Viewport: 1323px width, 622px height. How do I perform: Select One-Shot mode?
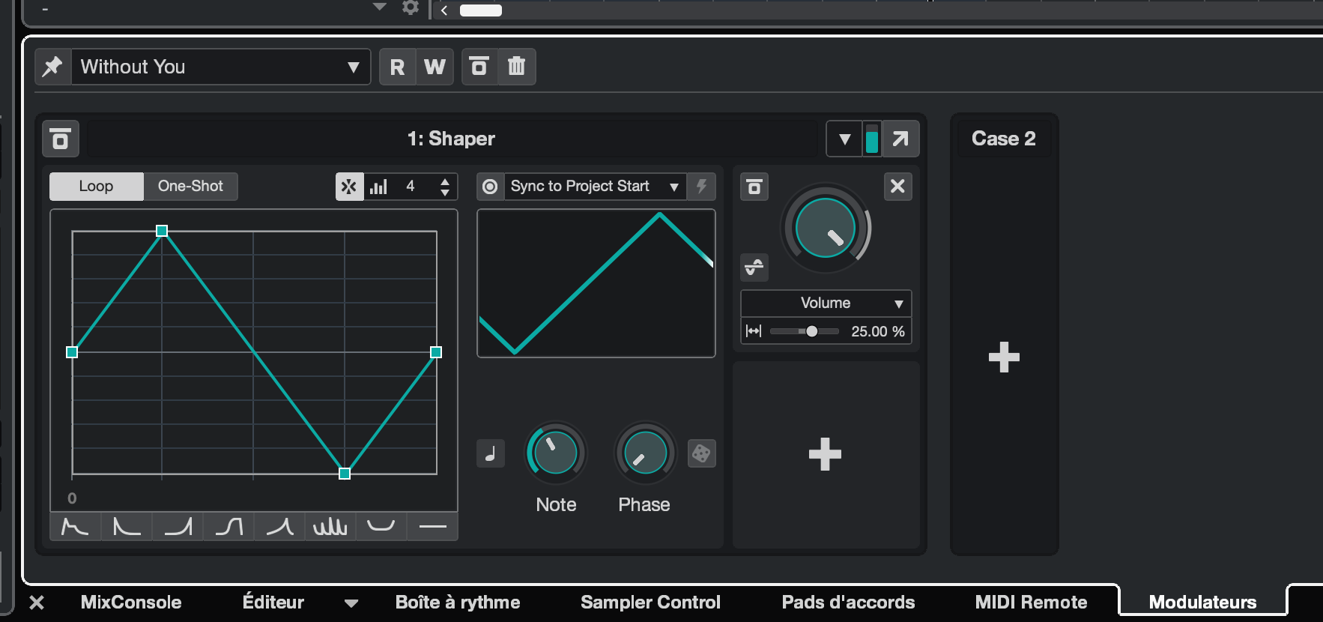pos(190,186)
